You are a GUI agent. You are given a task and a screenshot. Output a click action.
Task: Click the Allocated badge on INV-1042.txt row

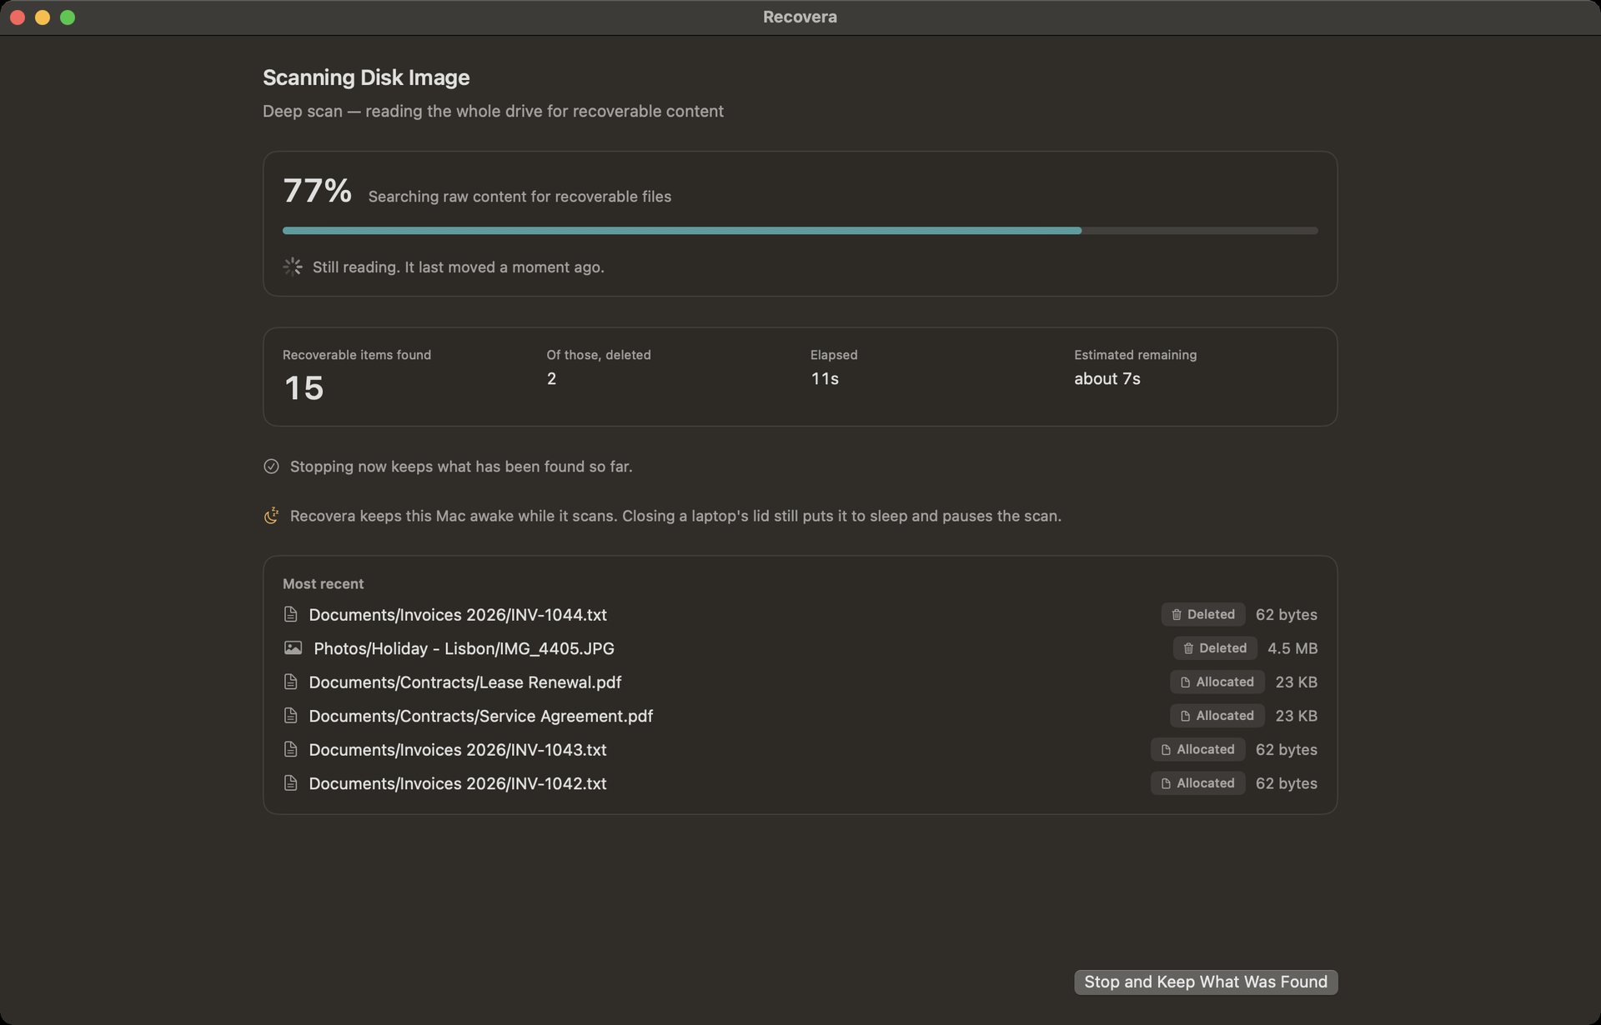pyautogui.click(x=1198, y=783)
